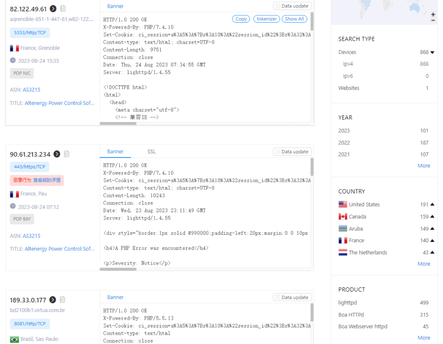Click copy icon beside 189.33.0.177
443x344 pixels.
click(x=62, y=300)
